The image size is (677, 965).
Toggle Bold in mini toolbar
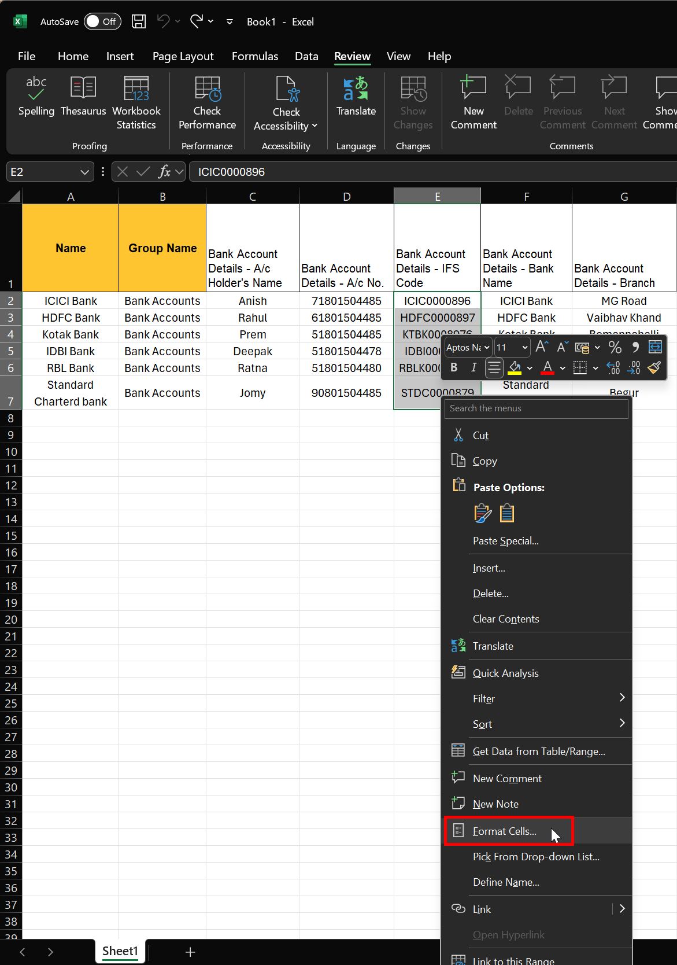coord(454,367)
